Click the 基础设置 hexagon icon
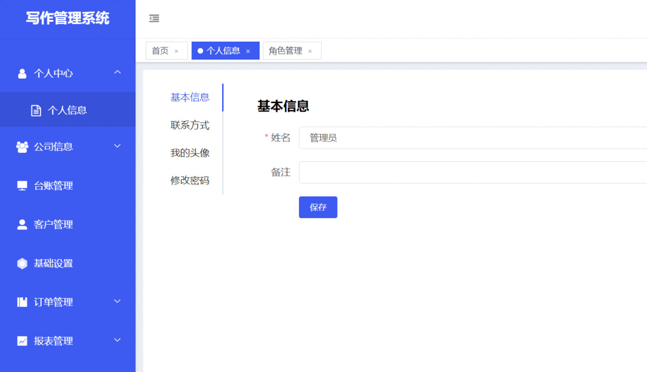This screenshot has height=372, width=647. 22,263
